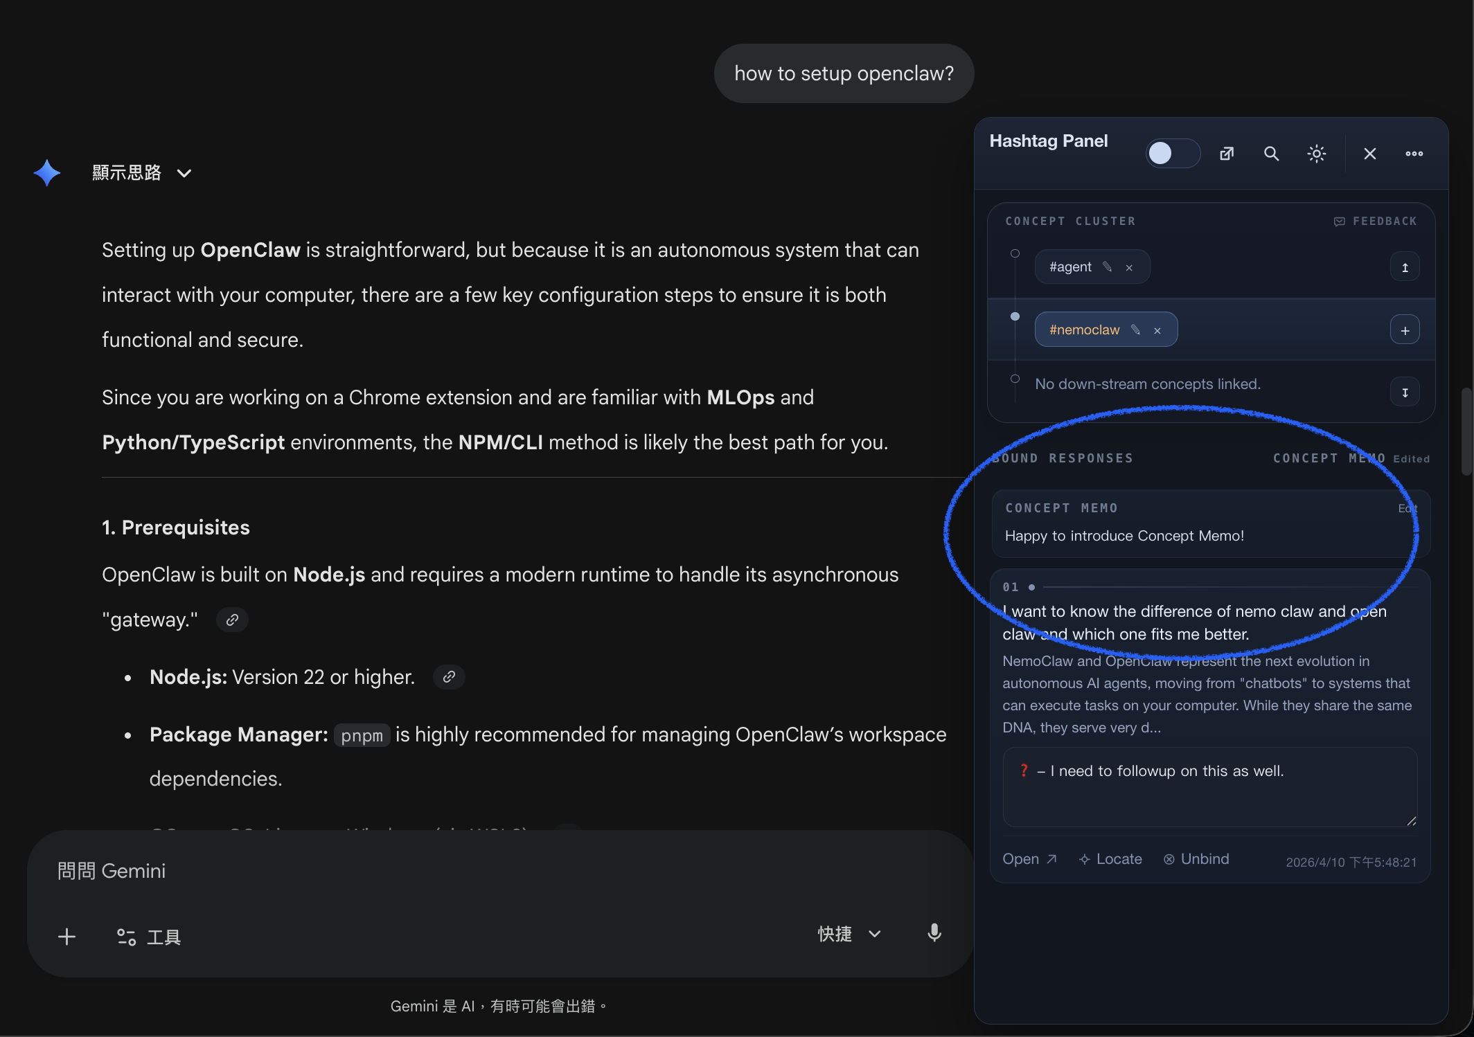The height and width of the screenshot is (1037, 1474).
Task: Open the 快捷 model dropdown
Action: pyautogui.click(x=849, y=934)
